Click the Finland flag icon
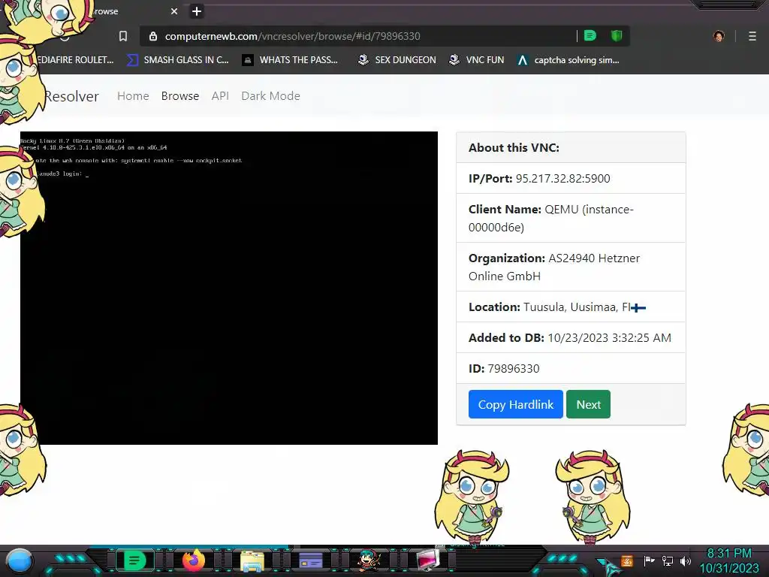769x577 pixels. [638, 307]
